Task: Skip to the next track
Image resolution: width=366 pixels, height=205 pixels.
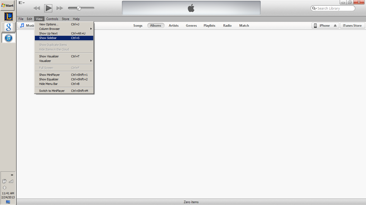Action: pyautogui.click(x=60, y=8)
